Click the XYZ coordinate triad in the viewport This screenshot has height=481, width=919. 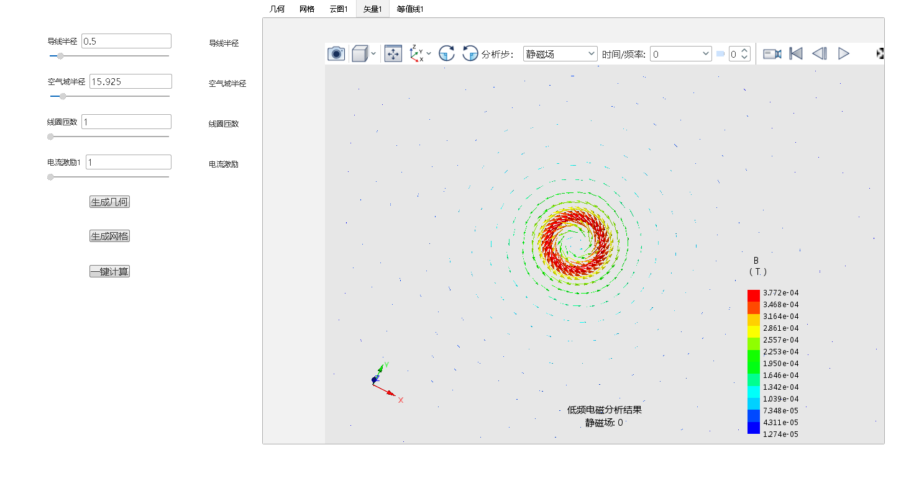coord(386,381)
